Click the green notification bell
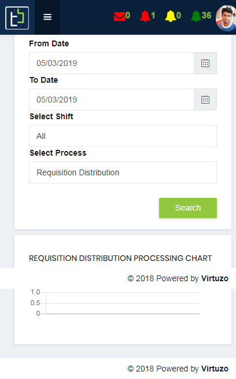Image resolution: width=236 pixels, height=379 pixels. pos(196,16)
